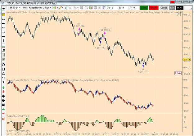The image size is (194, 136).
Task: Click the CLOSE position button
Action: click(x=164, y=8)
